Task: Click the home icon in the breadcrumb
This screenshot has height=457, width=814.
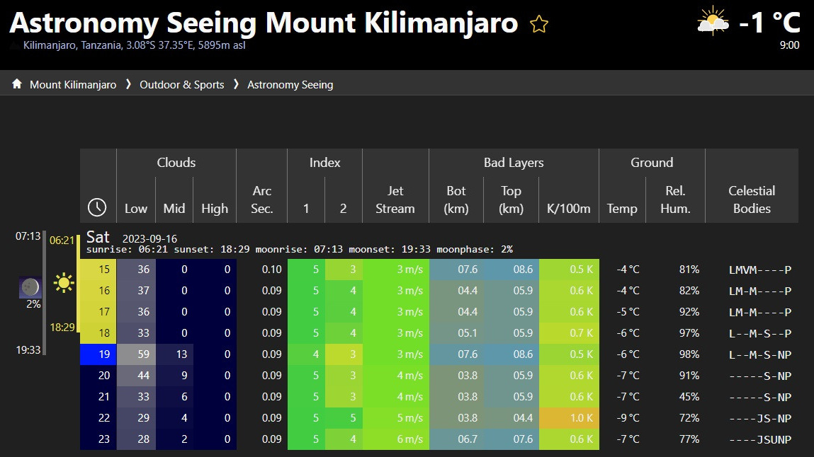Action: (x=17, y=84)
